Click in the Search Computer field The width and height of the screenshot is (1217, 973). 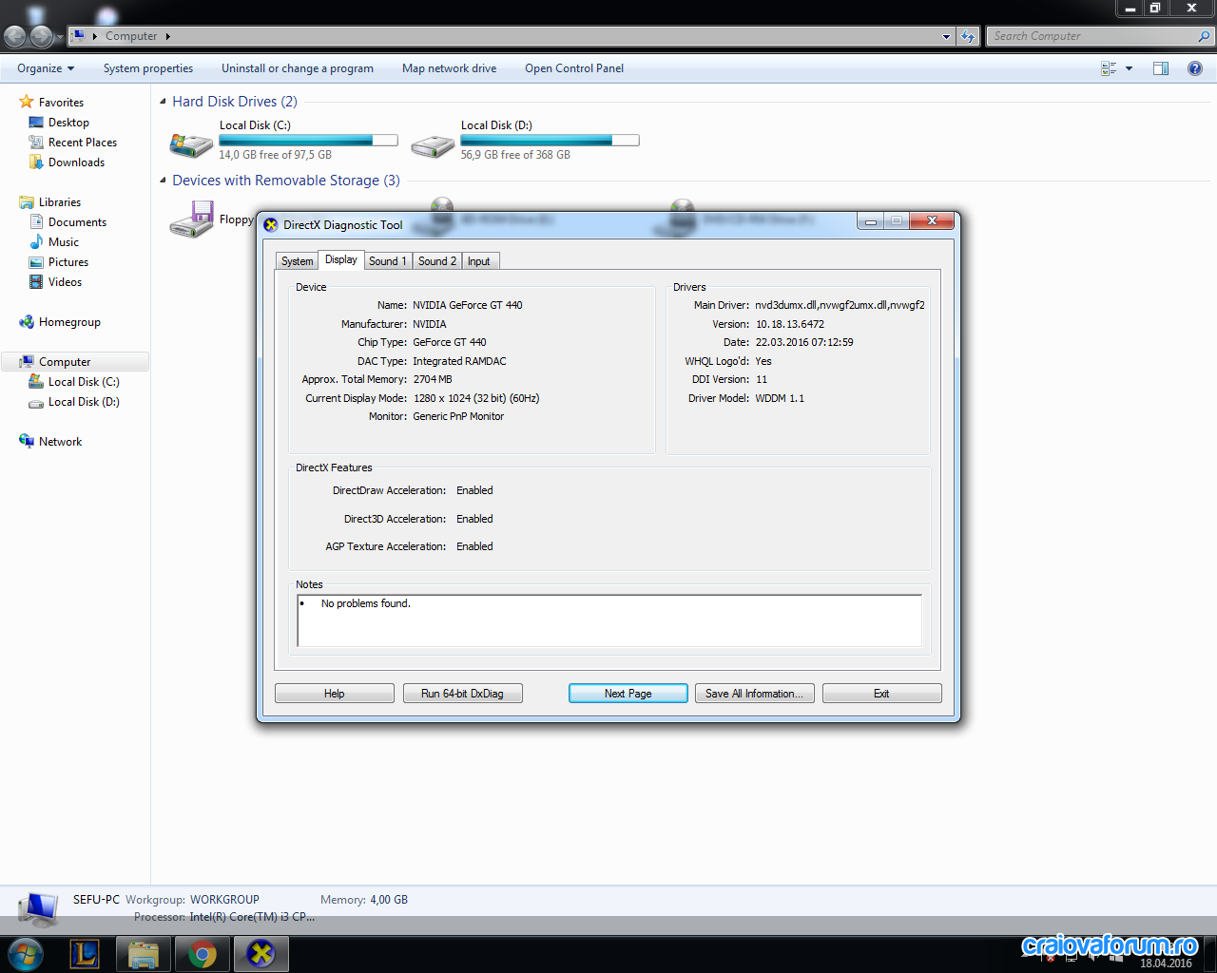pos(1091,36)
